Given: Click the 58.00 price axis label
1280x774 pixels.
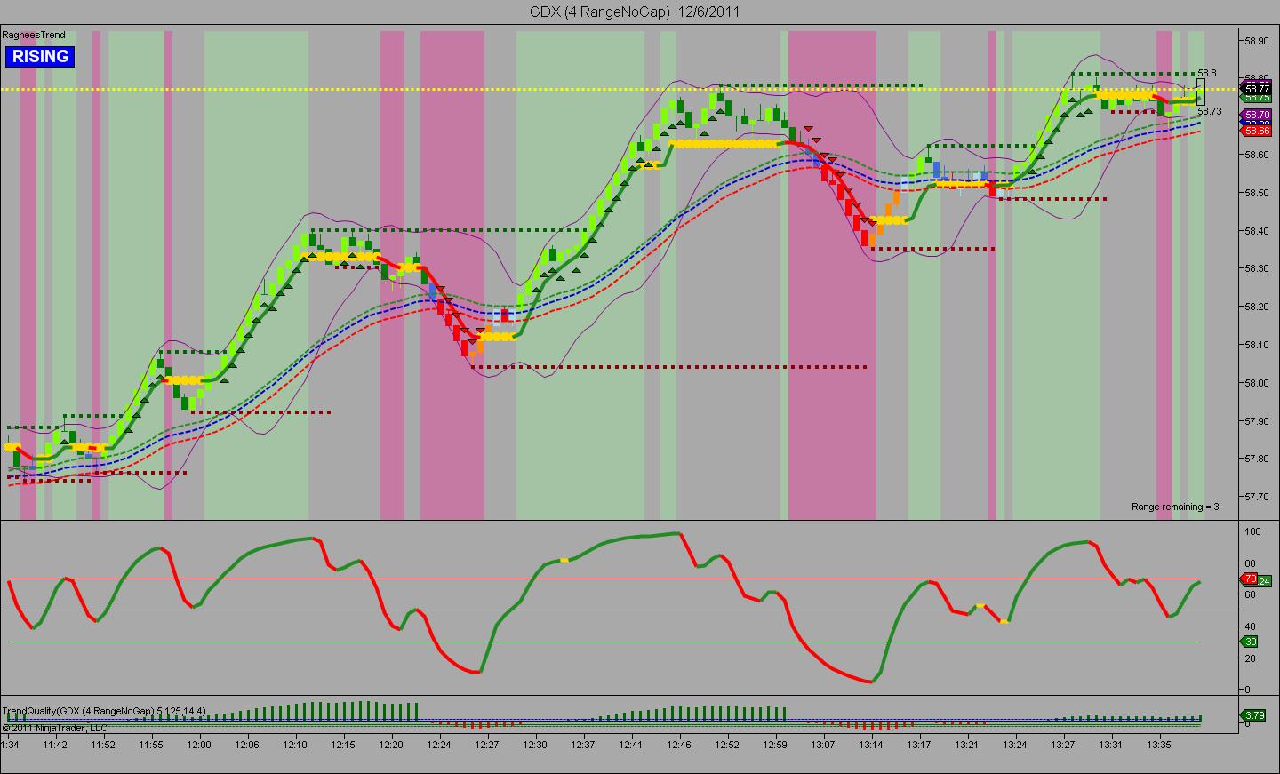Looking at the screenshot, I should pyautogui.click(x=1257, y=383).
